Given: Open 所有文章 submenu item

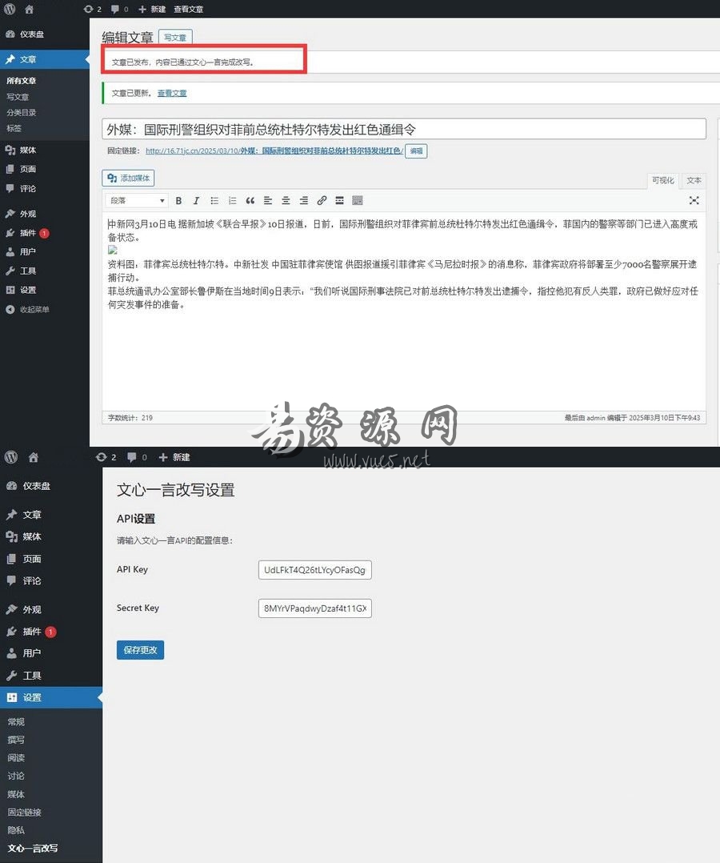Looking at the screenshot, I should [x=22, y=80].
